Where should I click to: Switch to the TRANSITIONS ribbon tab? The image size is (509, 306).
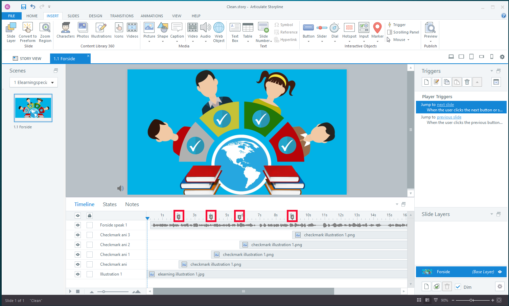tap(122, 16)
